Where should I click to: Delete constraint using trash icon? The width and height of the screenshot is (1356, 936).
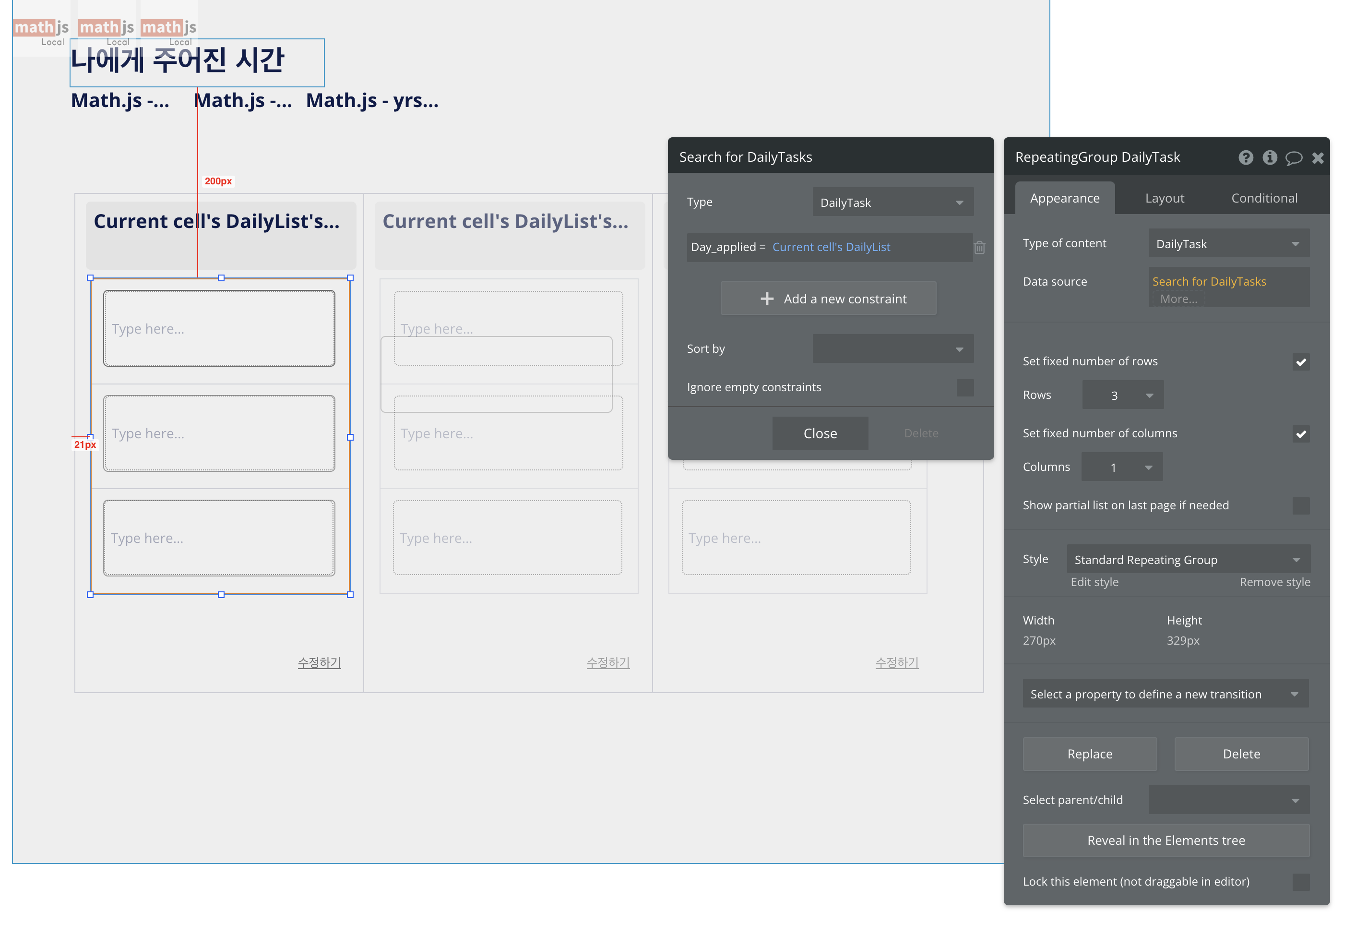tap(979, 248)
